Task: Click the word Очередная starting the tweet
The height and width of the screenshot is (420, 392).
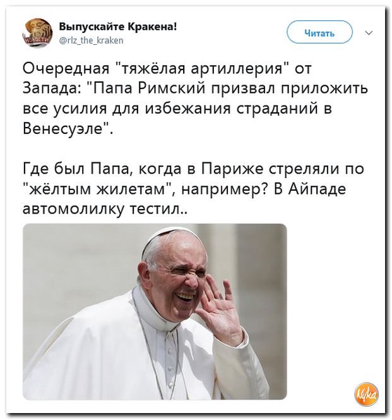Action: coord(66,69)
